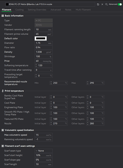
Task: Click the Flow ratio input field
Action: [x=43, y=47]
